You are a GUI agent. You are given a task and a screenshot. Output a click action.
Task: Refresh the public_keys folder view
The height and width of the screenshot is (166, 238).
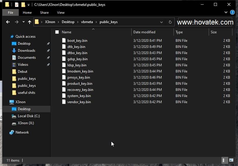pyautogui.click(x=170, y=22)
